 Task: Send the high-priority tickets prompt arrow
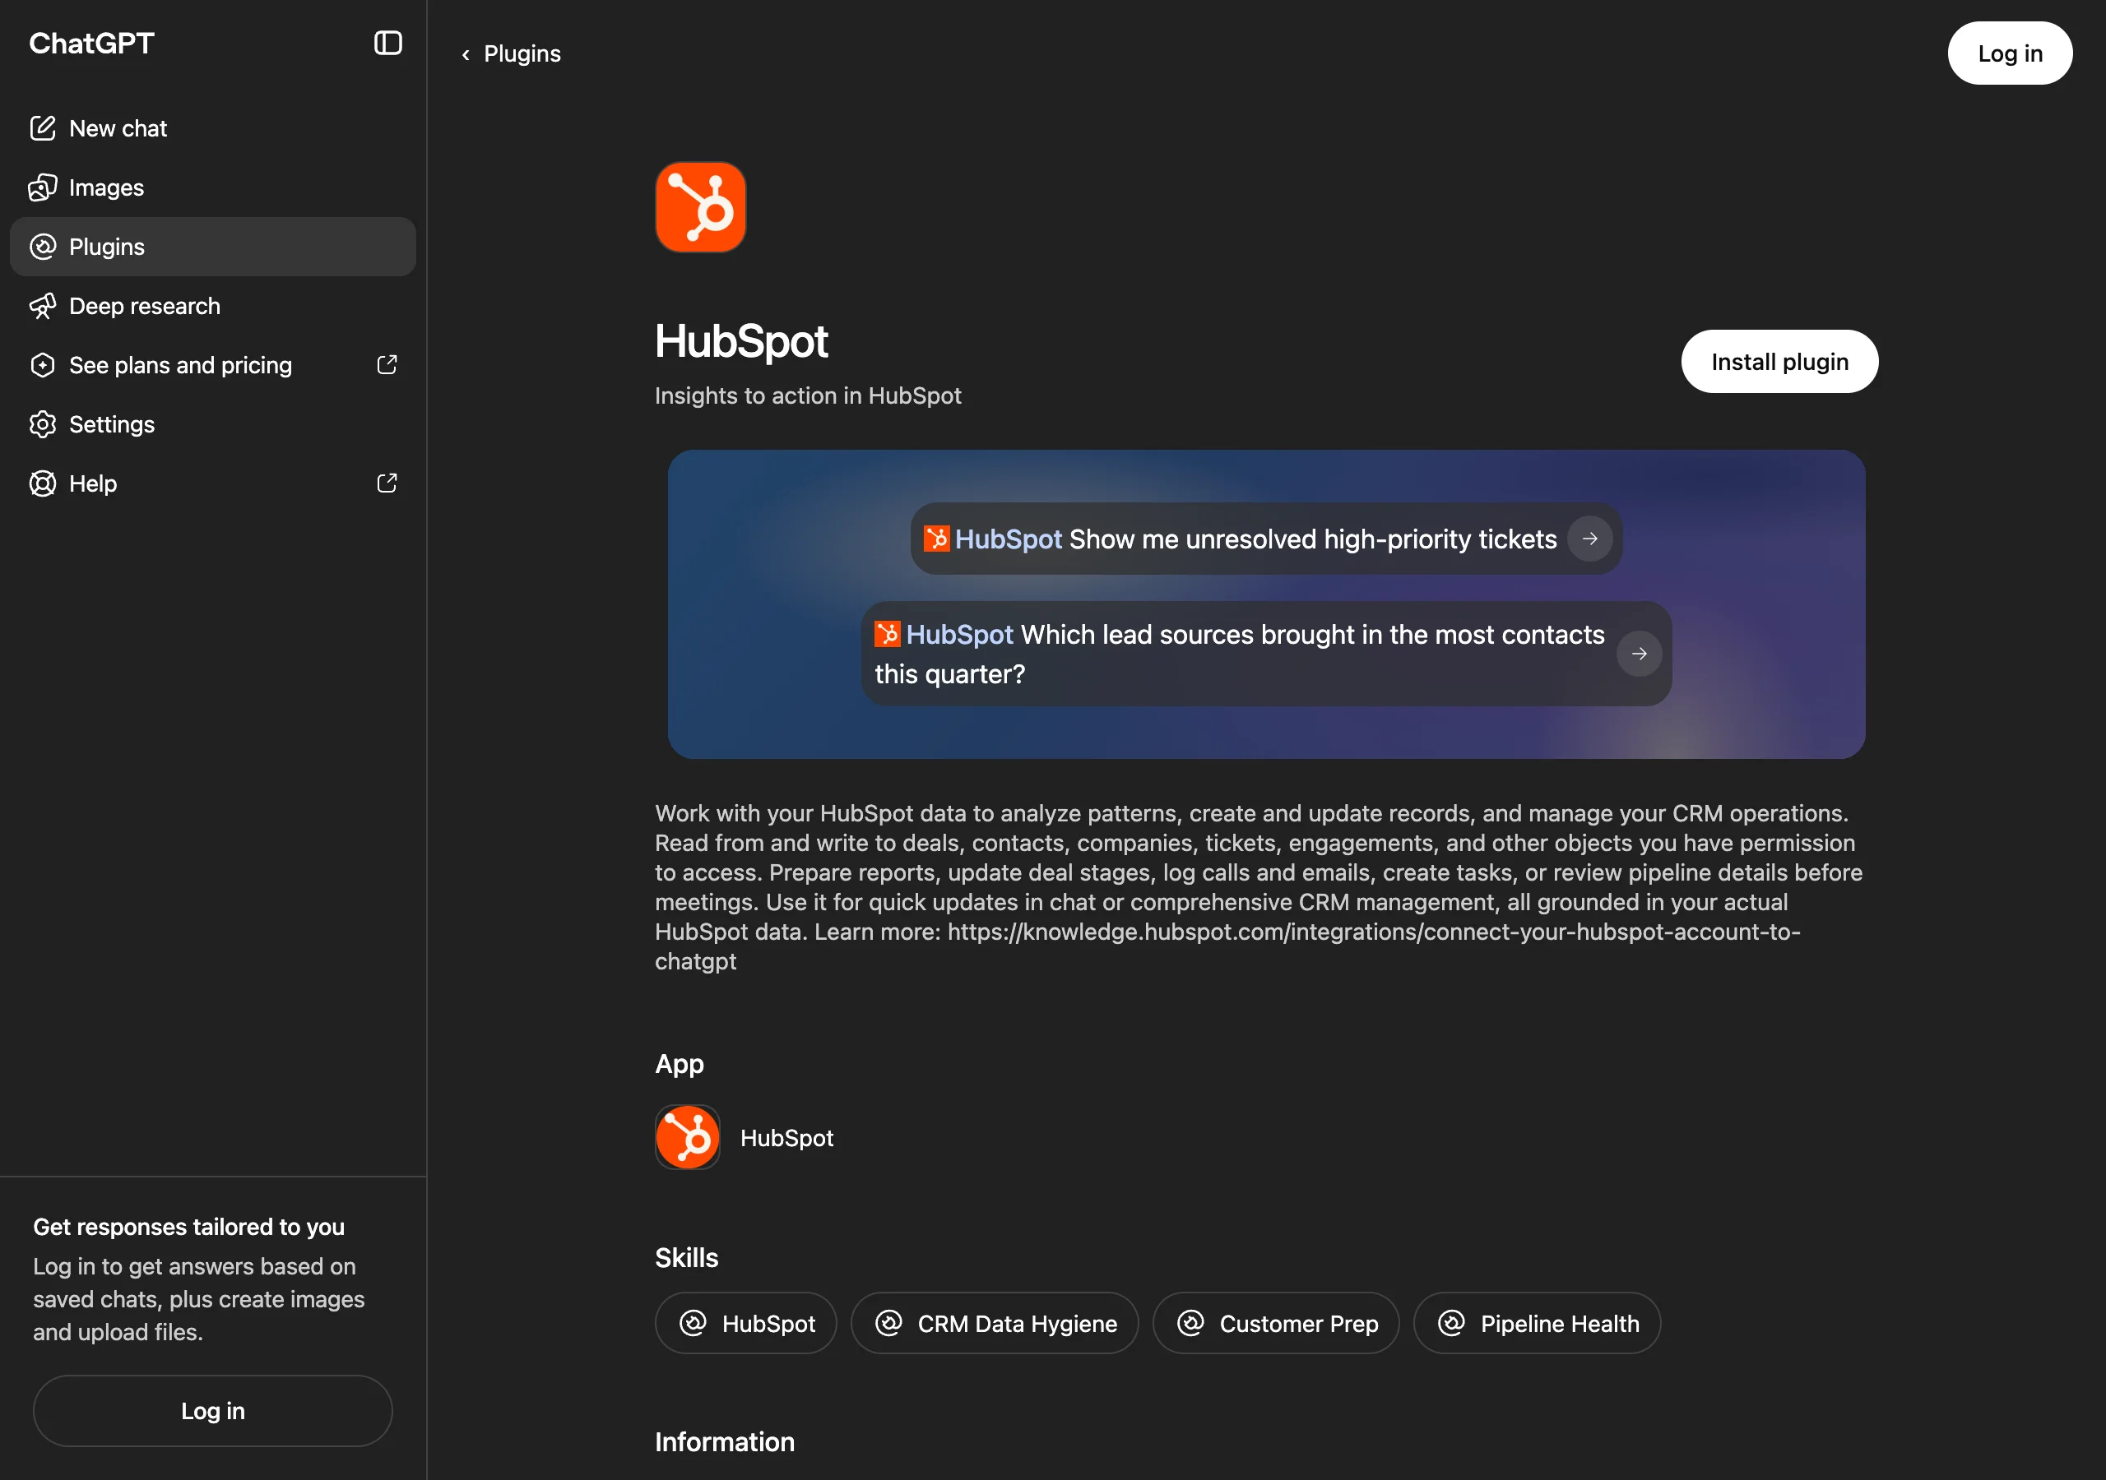pos(1589,539)
